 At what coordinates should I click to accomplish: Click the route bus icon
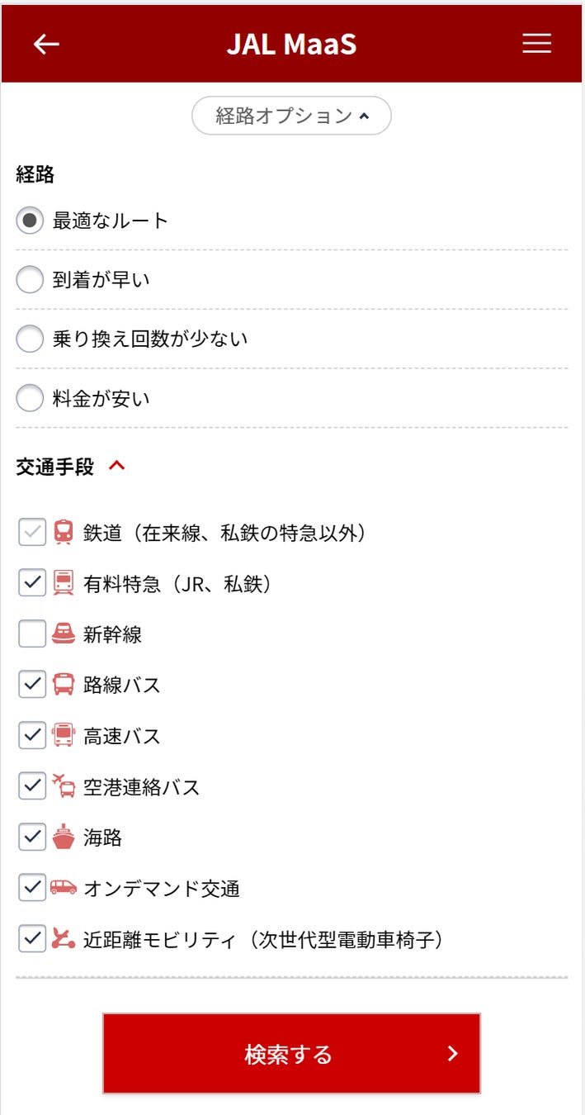64,685
